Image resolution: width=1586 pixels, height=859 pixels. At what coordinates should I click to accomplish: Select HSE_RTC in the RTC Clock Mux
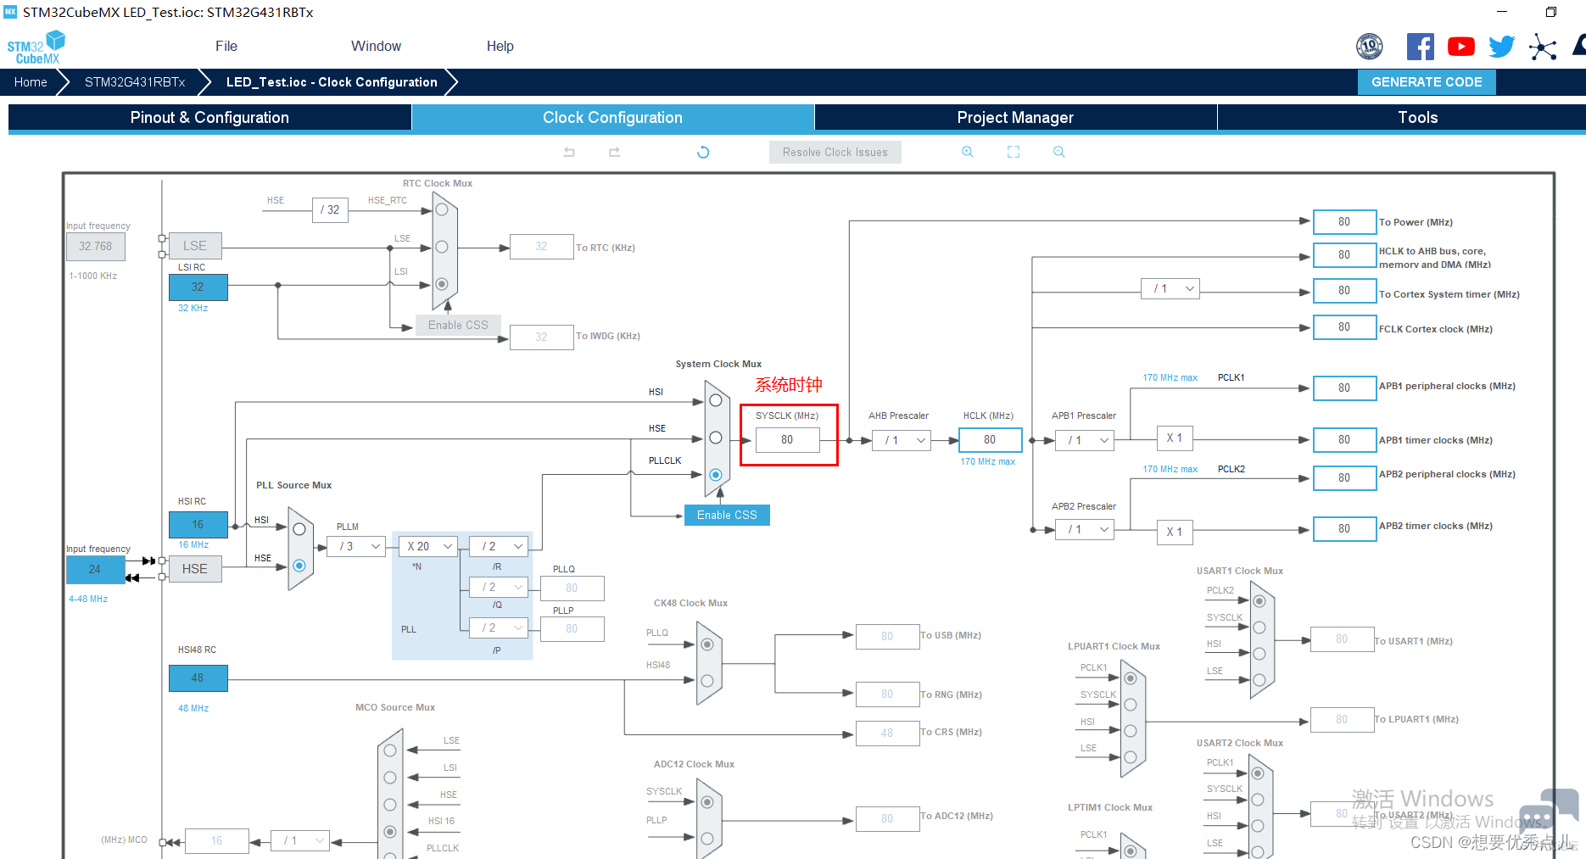tap(442, 209)
